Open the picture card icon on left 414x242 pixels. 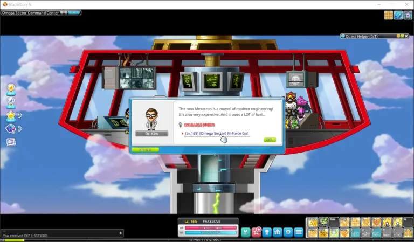click(x=11, y=142)
